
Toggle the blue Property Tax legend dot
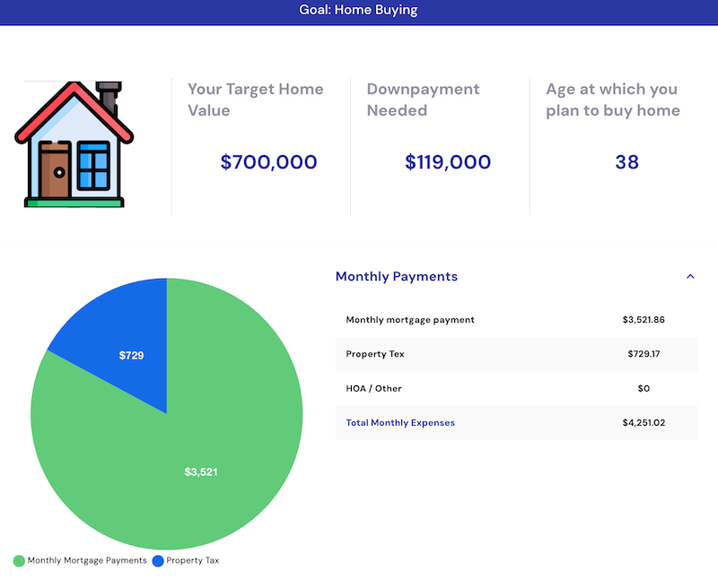tap(158, 561)
